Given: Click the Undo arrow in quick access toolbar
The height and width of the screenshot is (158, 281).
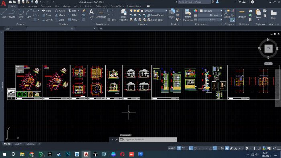Looking at the screenshot, I should coord(41,2).
